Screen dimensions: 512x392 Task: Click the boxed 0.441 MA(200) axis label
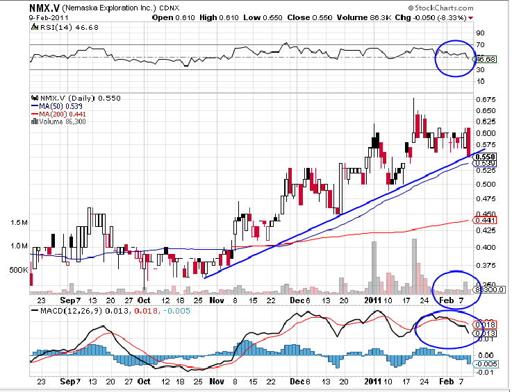tap(486, 221)
